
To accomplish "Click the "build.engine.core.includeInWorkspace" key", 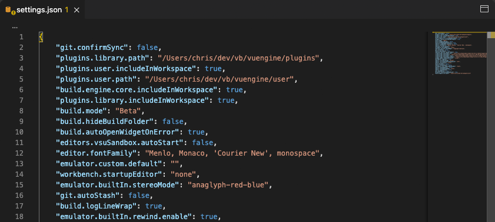I will point(136,90).
